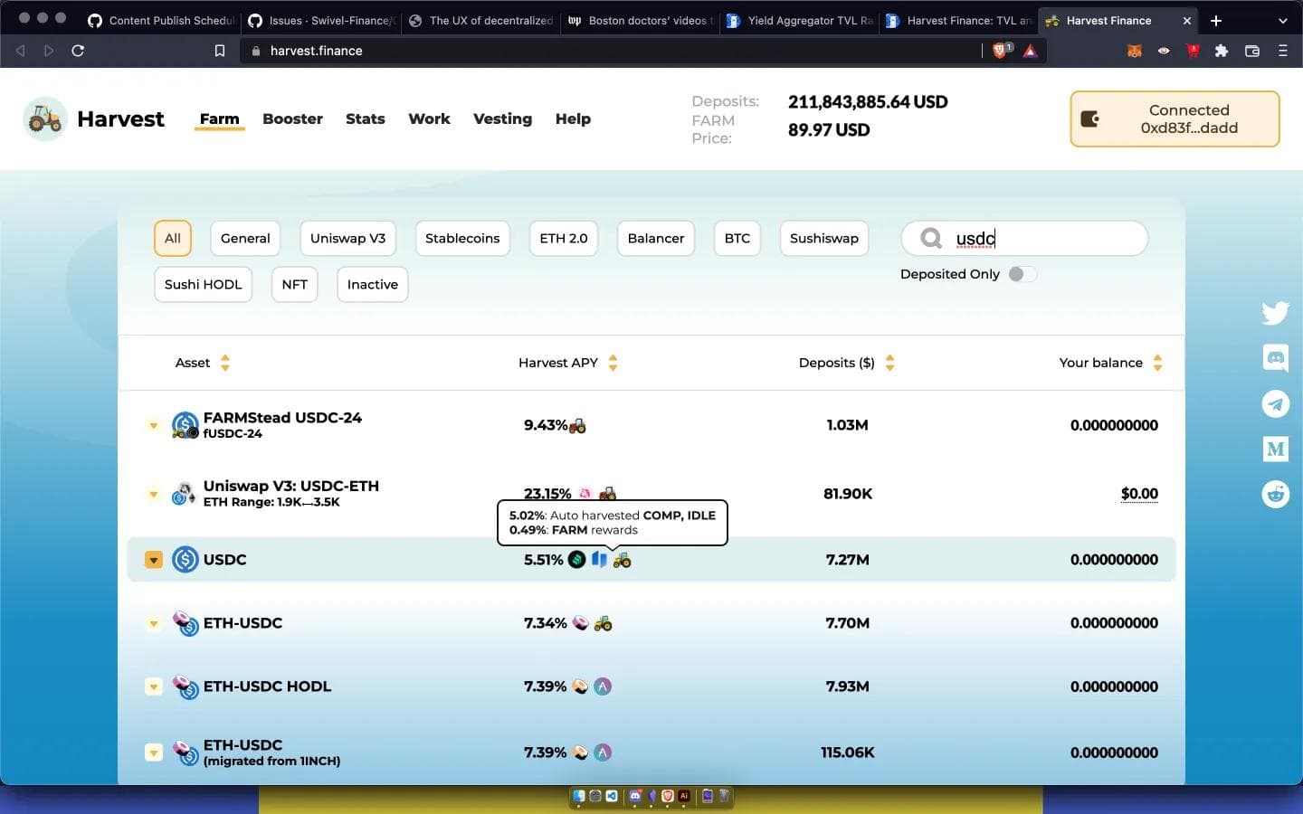The width and height of the screenshot is (1303, 814).
Task: Open the Telegram icon on the right
Action: pos(1275,403)
